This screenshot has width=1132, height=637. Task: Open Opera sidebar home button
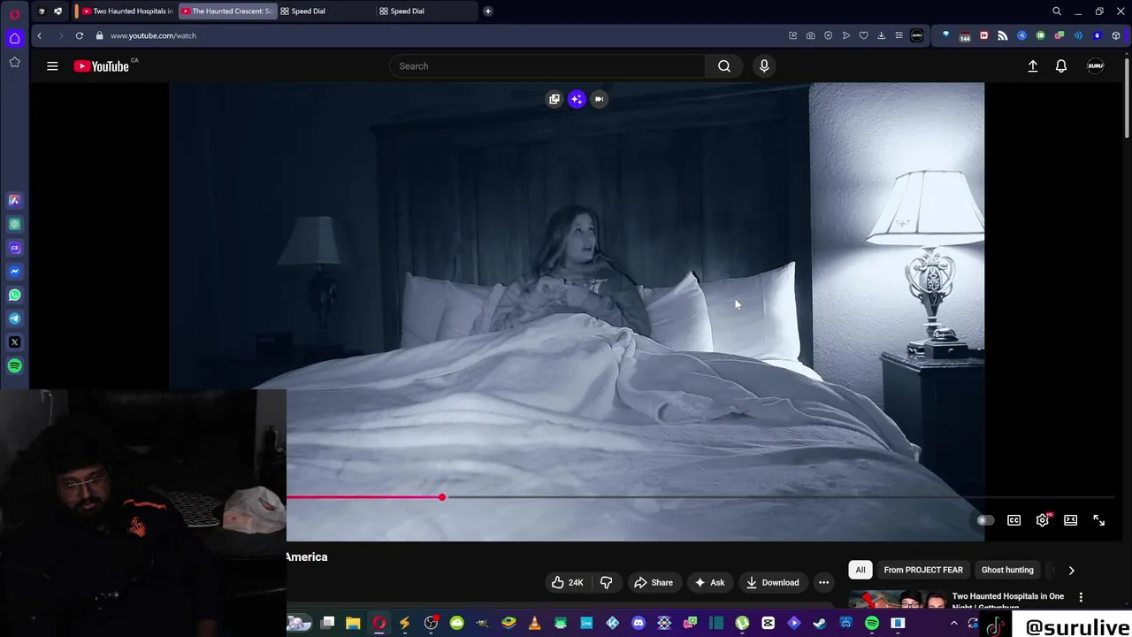14,38
